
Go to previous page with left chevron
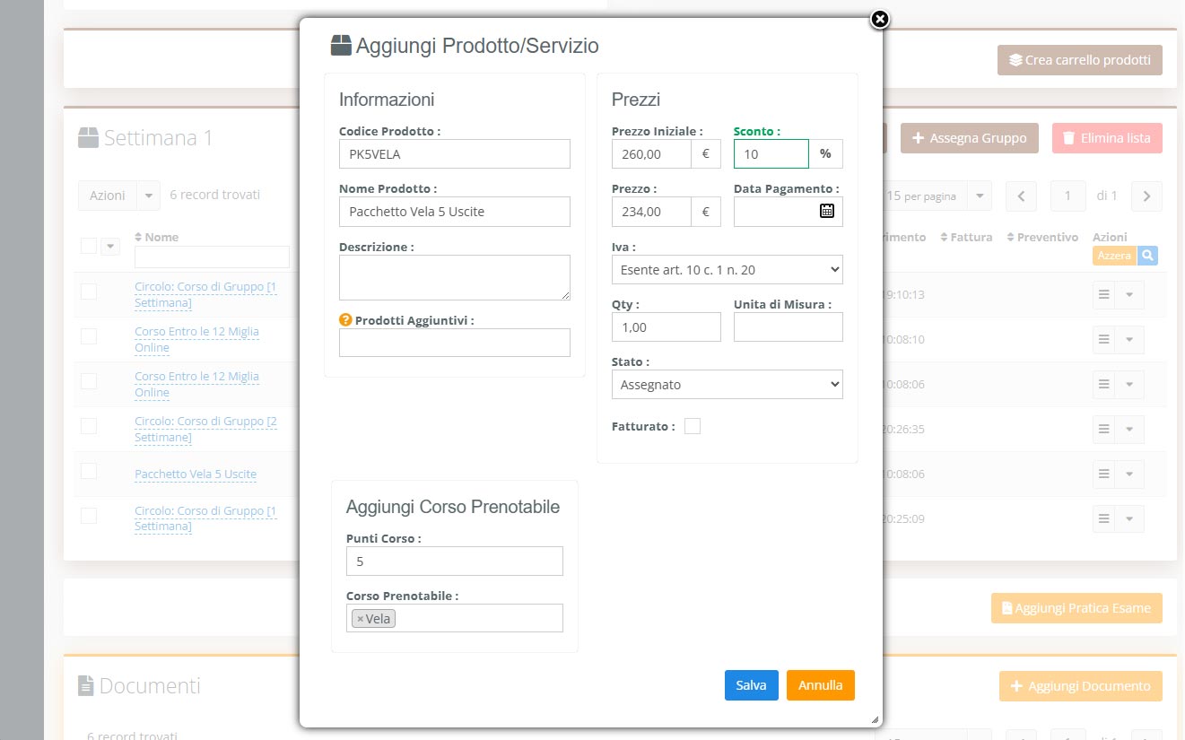(x=1021, y=196)
